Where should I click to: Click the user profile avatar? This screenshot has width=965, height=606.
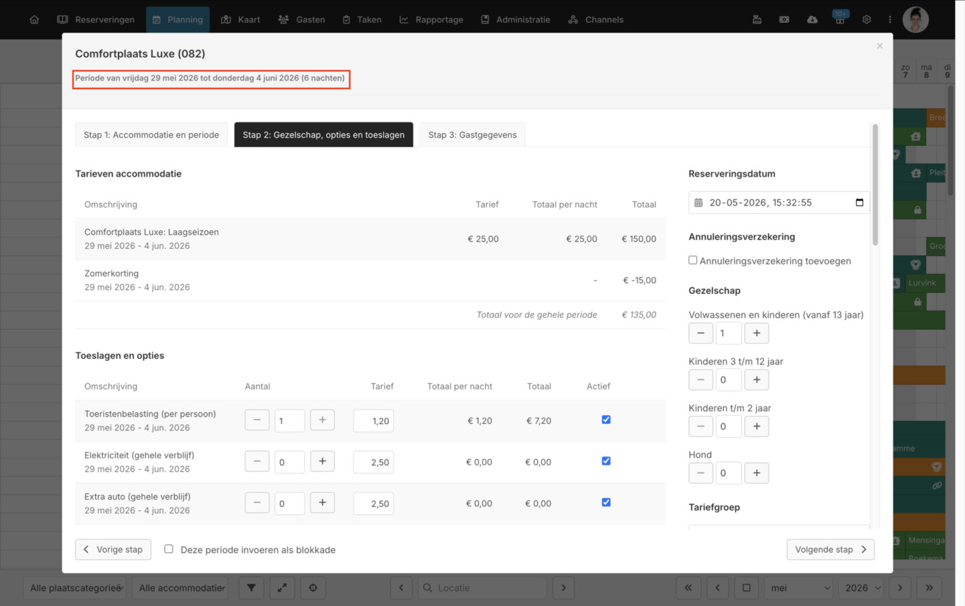(915, 19)
